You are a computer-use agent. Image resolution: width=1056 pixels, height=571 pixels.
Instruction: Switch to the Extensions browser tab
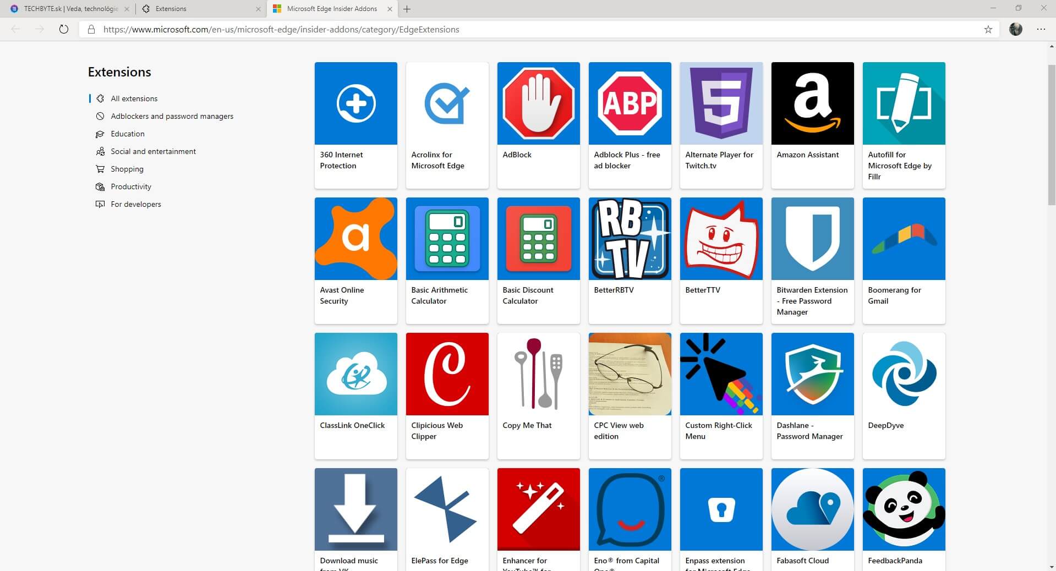tap(200, 9)
